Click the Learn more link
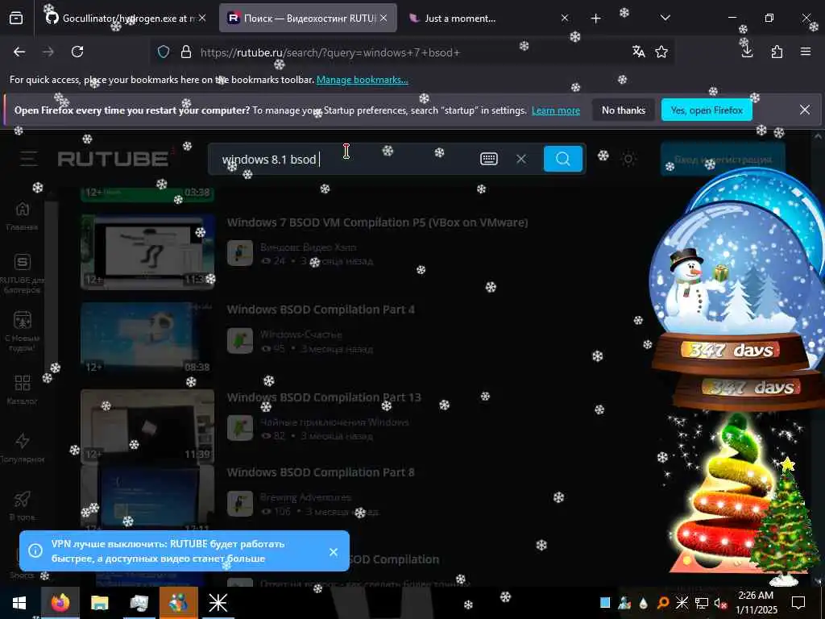This screenshot has height=619, width=825. (x=556, y=110)
